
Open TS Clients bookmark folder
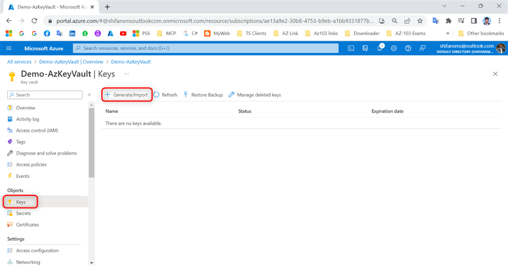tap(252, 33)
